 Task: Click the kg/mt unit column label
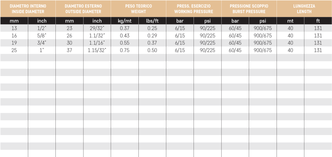pos(125,21)
